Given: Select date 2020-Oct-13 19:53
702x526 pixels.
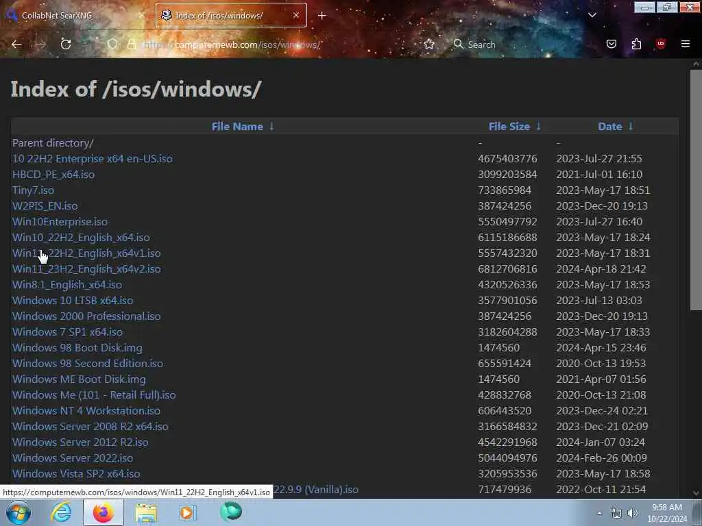Looking at the screenshot, I should (601, 363).
